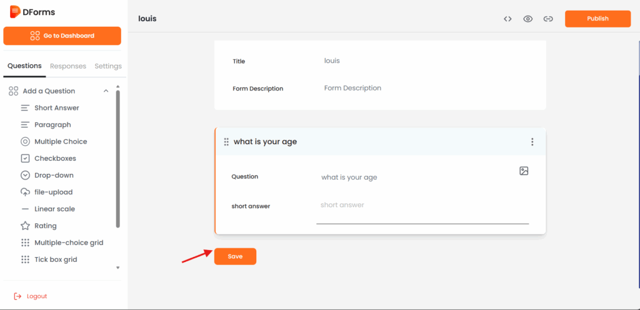
Task: Add a Drop-down question
Action: tap(54, 175)
